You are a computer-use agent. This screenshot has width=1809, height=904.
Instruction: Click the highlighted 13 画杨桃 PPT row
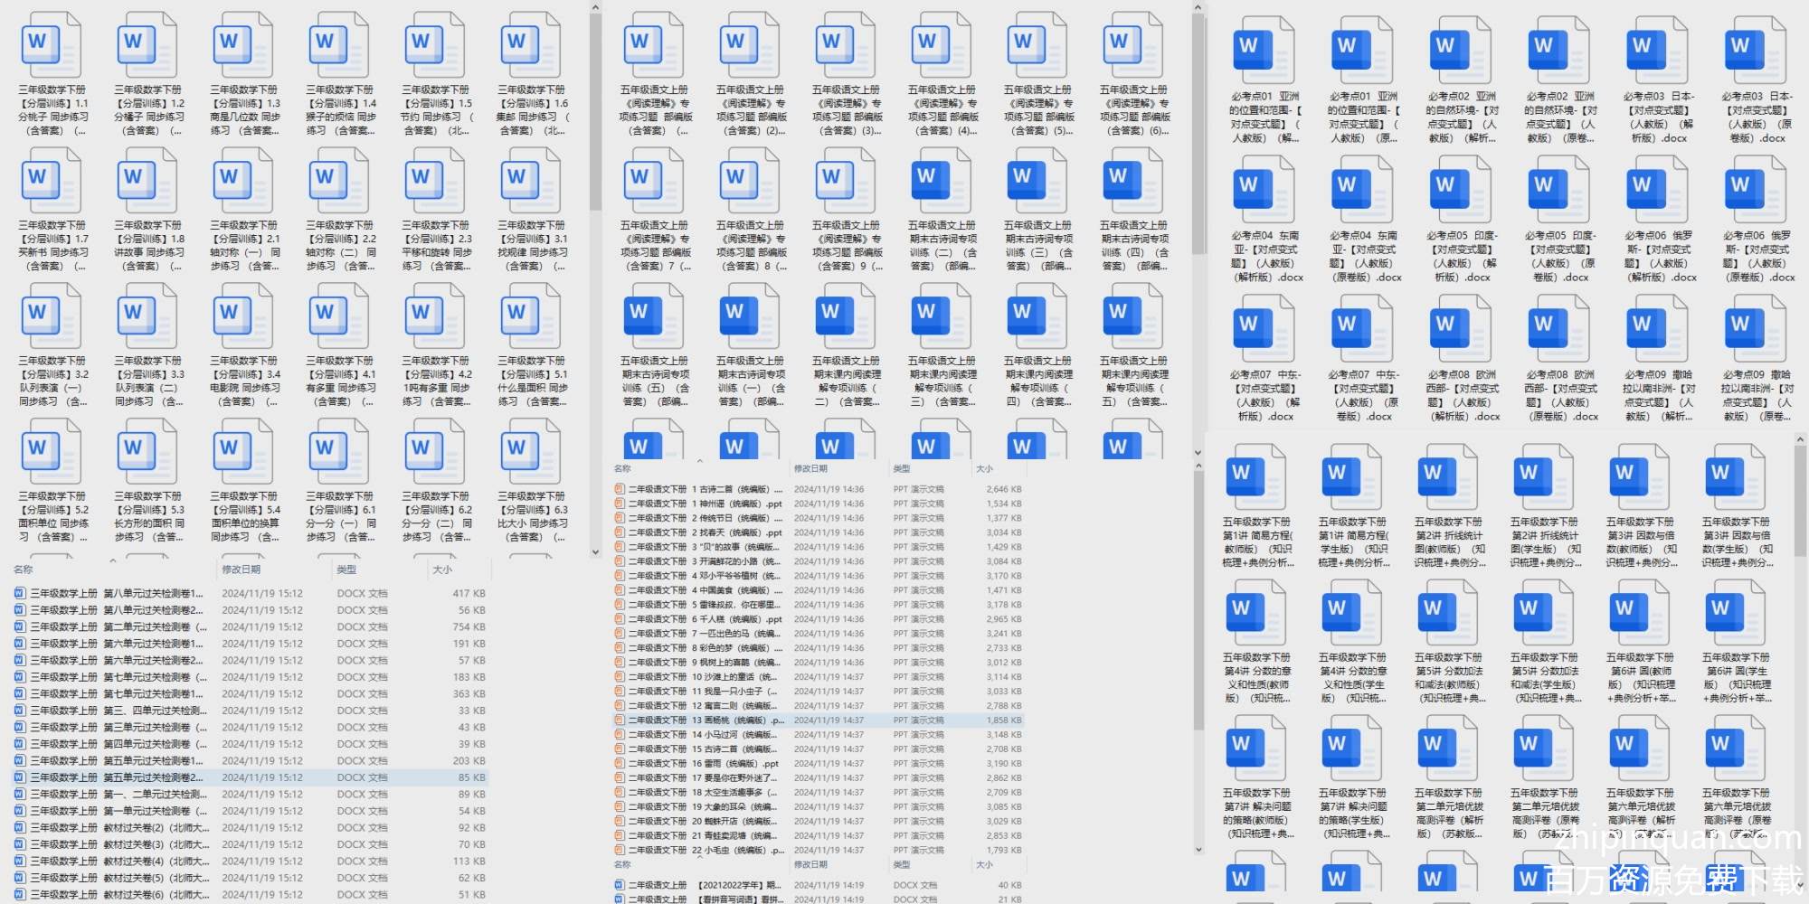tap(696, 720)
